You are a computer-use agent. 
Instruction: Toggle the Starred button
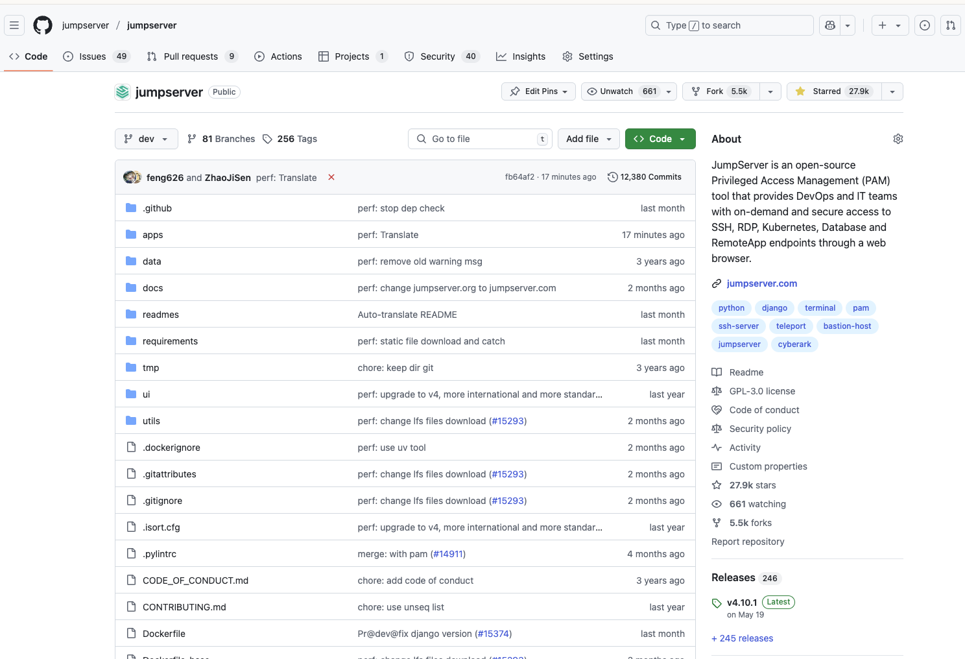coord(833,91)
